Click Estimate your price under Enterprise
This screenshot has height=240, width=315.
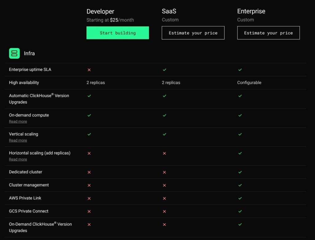268,33
